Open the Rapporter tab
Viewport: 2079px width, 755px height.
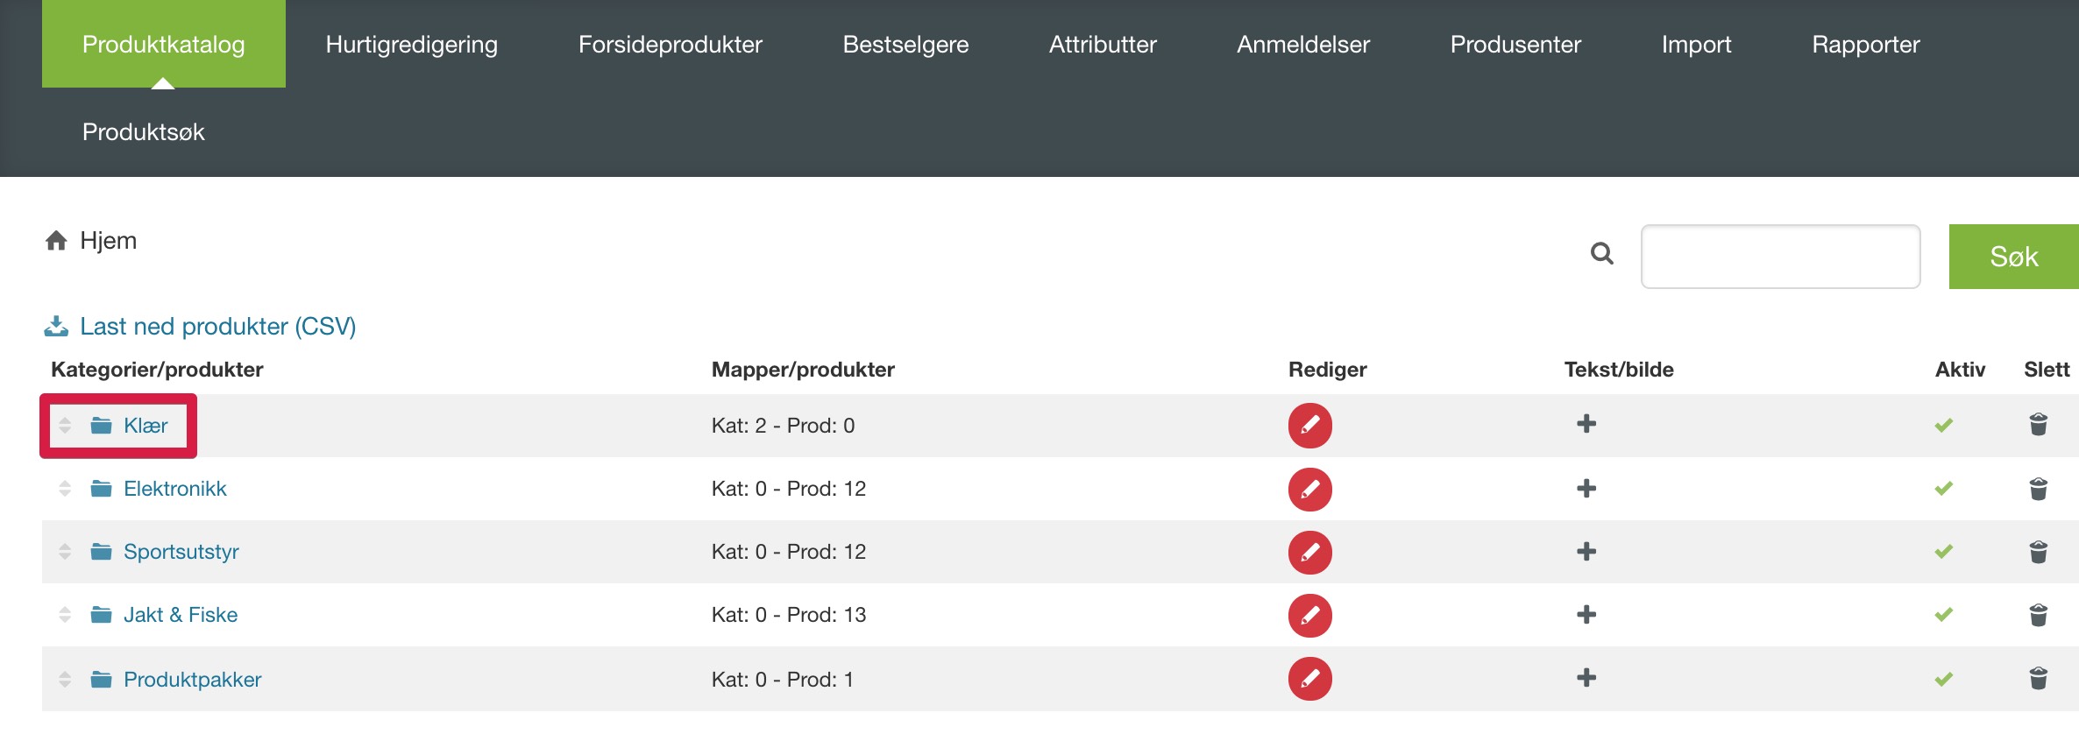coord(1865,44)
